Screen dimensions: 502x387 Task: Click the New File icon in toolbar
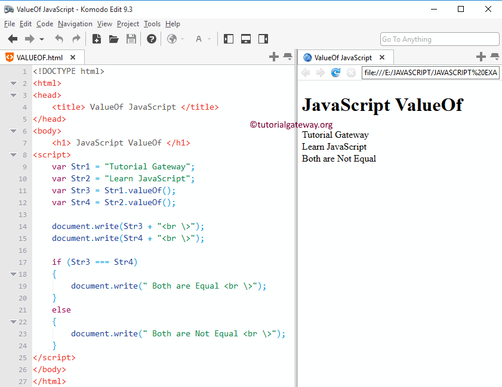[x=96, y=39]
